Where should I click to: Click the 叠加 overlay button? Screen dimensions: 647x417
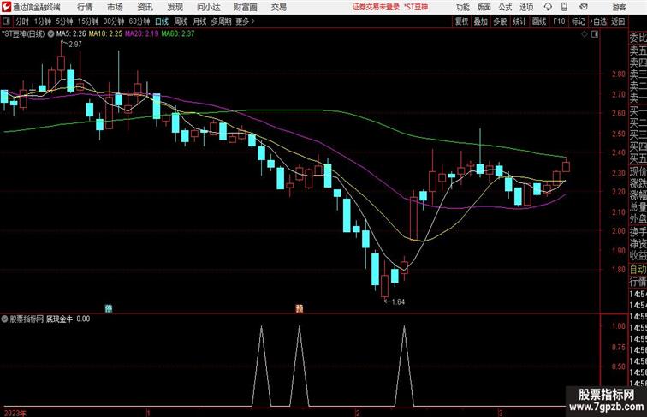(481, 21)
